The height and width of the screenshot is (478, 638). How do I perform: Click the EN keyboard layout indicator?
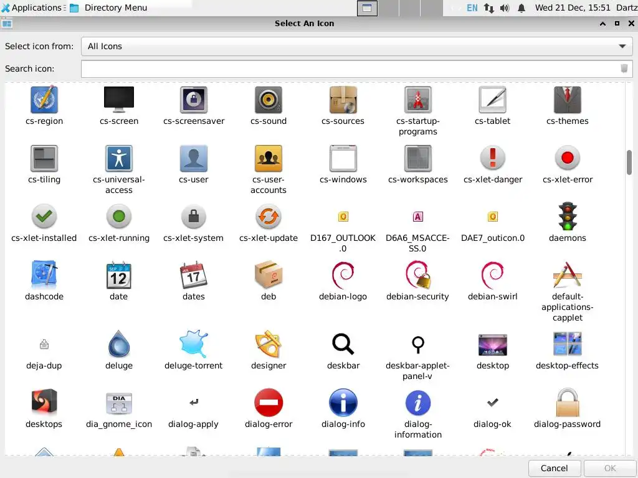(472, 7)
